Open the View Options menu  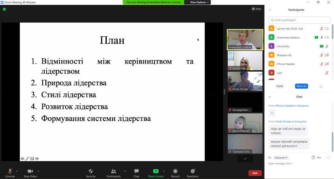coord(198,2)
